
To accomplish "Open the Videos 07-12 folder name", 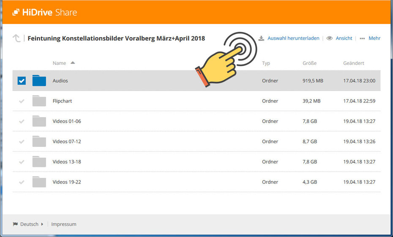I will pos(67,141).
